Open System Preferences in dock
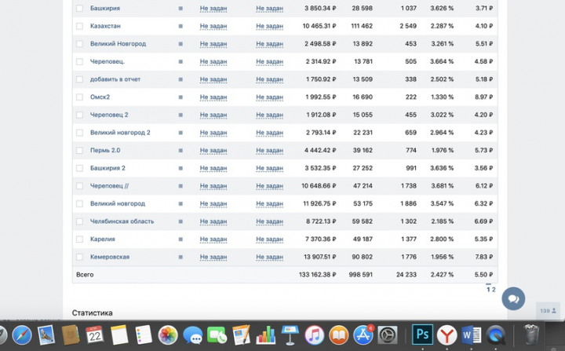565x351 pixels. (388, 335)
